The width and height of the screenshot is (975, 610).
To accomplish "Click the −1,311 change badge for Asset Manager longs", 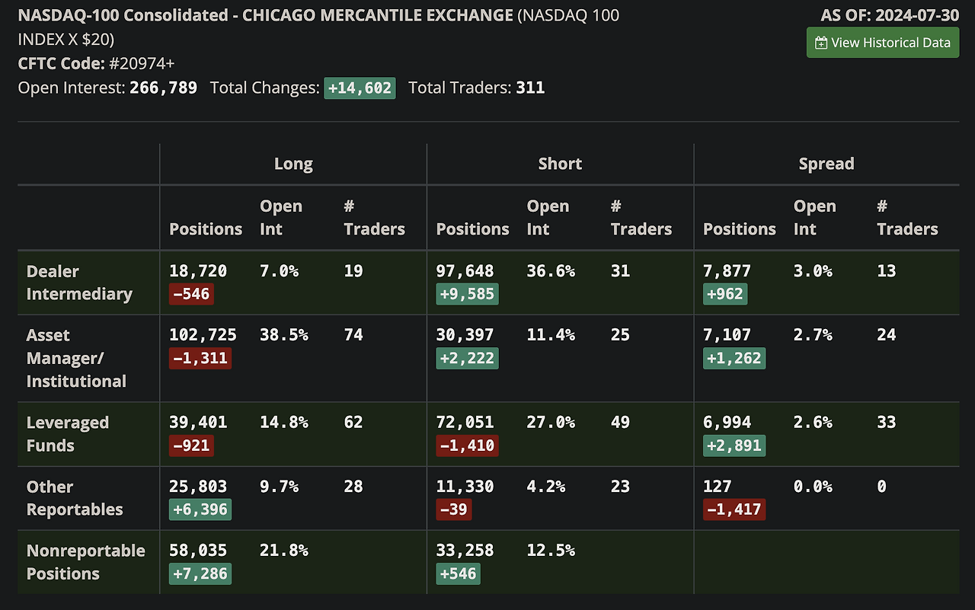I will coord(200,358).
